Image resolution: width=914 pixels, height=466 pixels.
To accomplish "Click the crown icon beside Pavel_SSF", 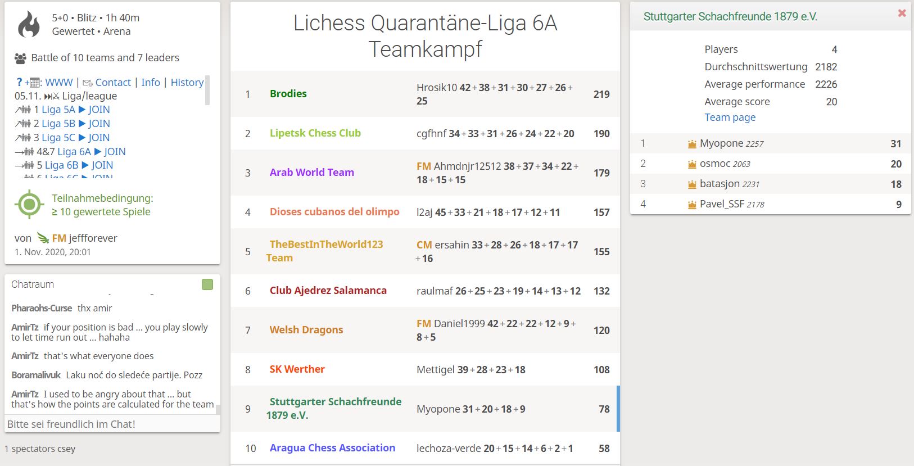I will click(x=692, y=205).
